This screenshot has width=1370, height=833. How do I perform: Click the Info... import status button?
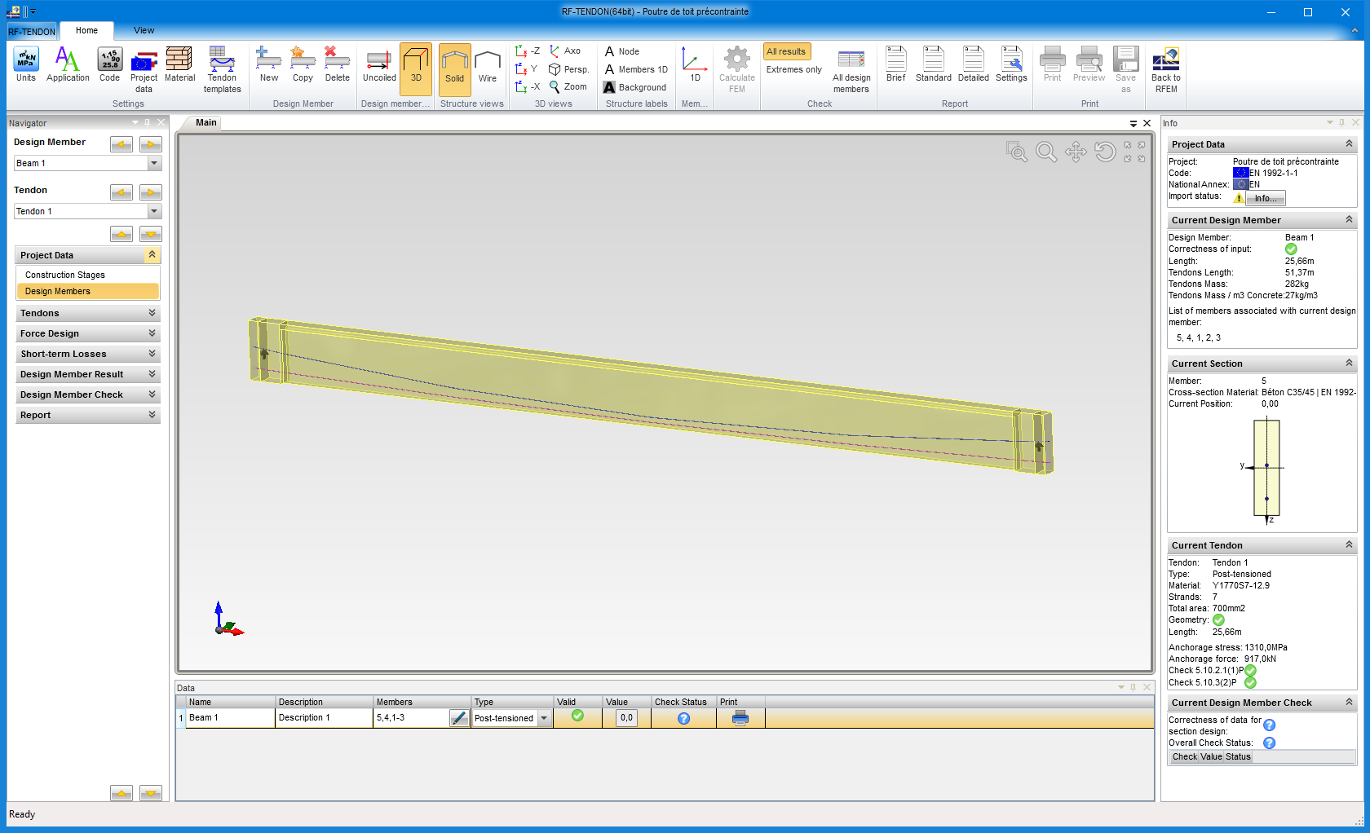point(1266,198)
